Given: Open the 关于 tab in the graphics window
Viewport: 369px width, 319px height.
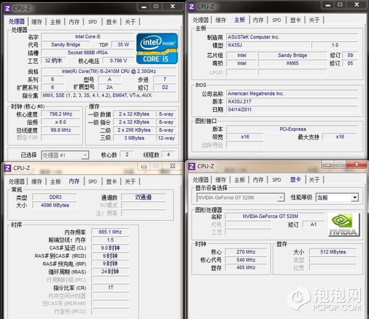Looking at the screenshot, I should 314,180.
